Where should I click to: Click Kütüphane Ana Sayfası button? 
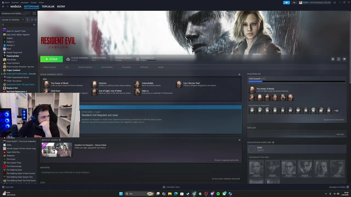tap(16, 13)
